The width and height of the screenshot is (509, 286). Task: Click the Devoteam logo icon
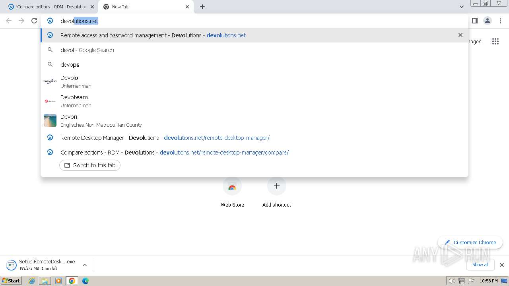tap(50, 101)
